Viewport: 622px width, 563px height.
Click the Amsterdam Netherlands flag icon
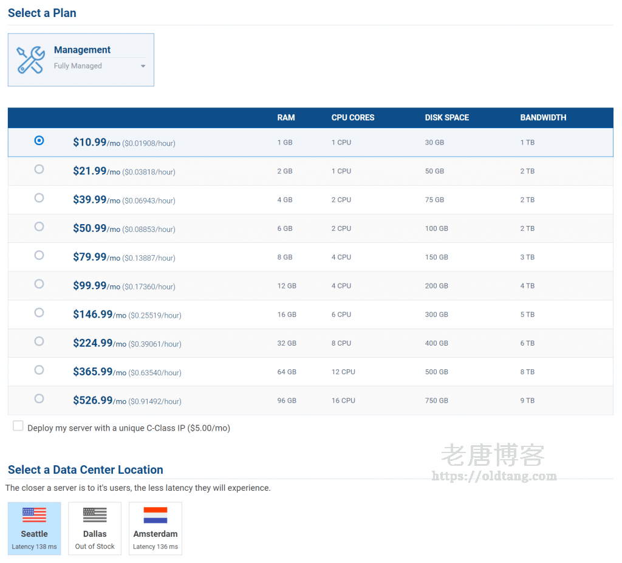[155, 515]
